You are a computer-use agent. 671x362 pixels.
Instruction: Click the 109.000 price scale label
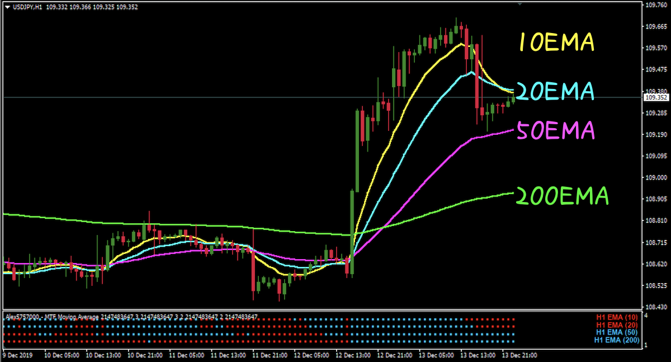click(655, 178)
